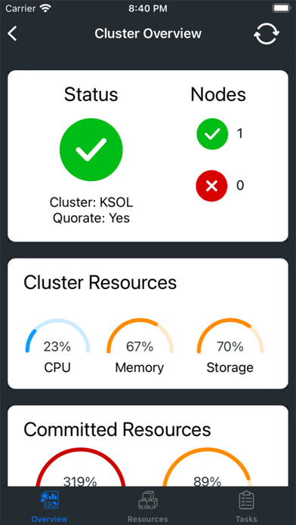Refresh the cluster overview

click(267, 33)
